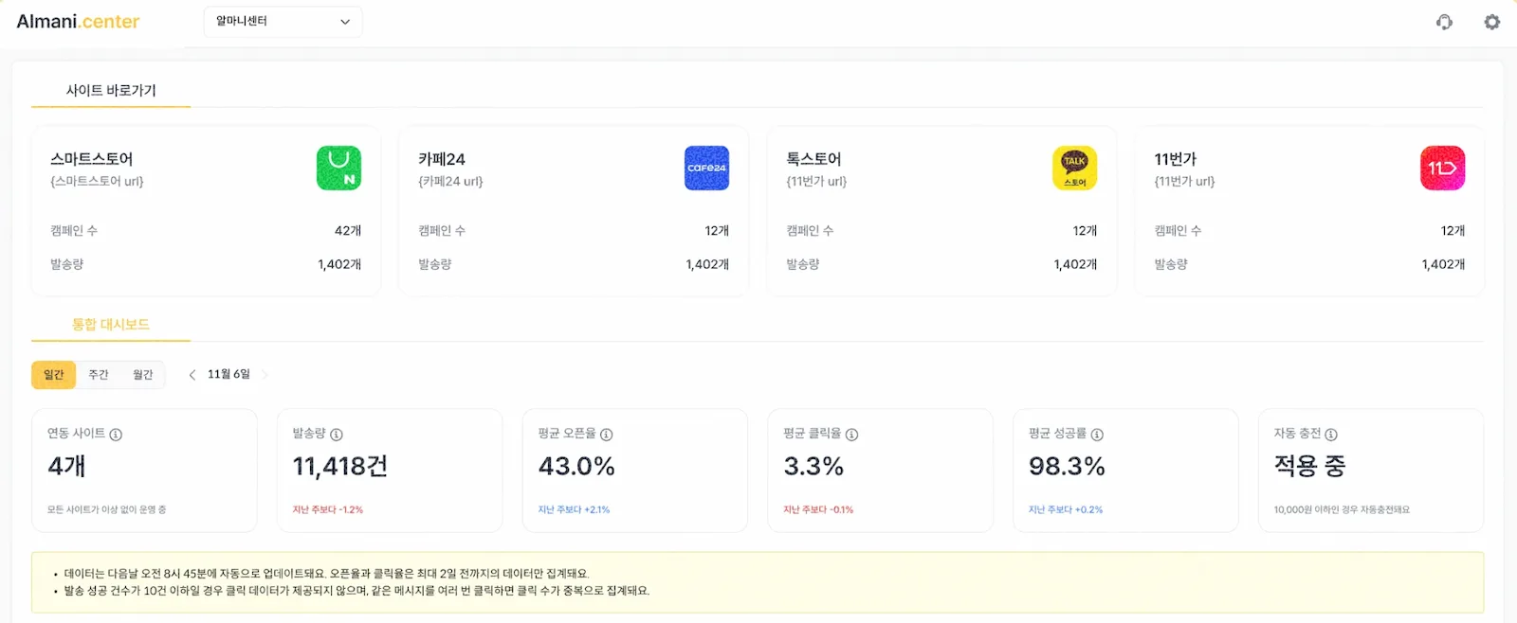Go to next date arrow
The width and height of the screenshot is (1517, 623).
[x=265, y=375]
